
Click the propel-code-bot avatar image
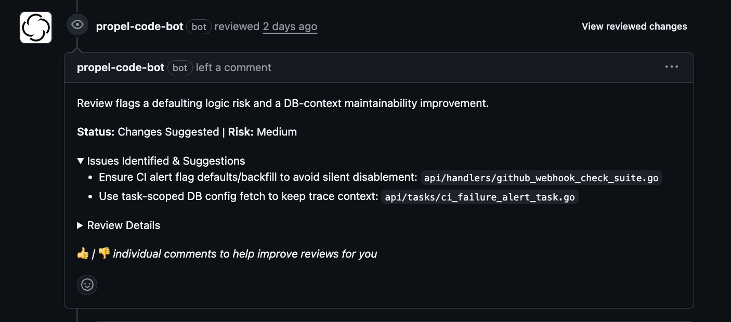[35, 27]
